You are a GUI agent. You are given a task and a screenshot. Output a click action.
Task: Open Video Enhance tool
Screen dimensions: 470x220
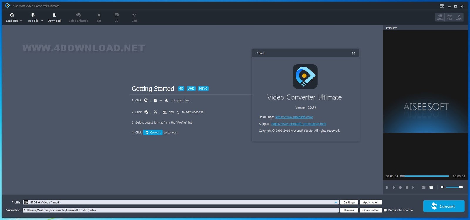[78, 17]
